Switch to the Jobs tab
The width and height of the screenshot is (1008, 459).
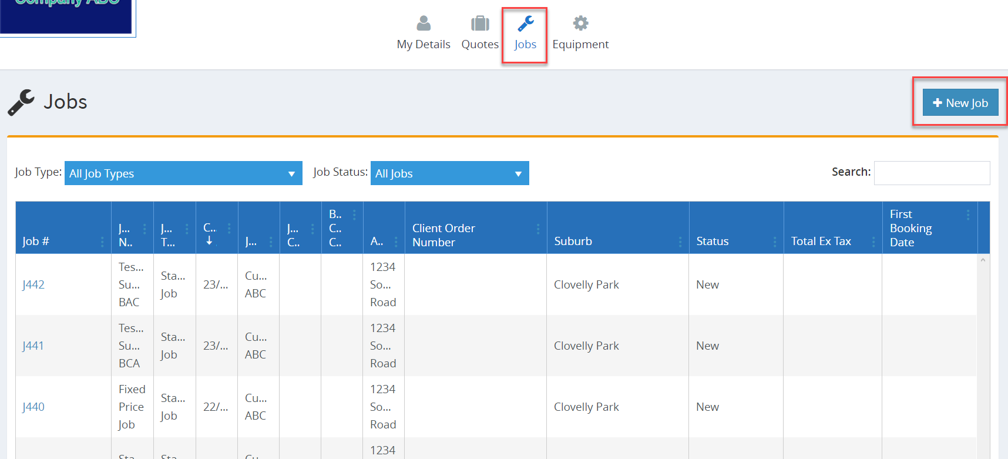pyautogui.click(x=525, y=35)
